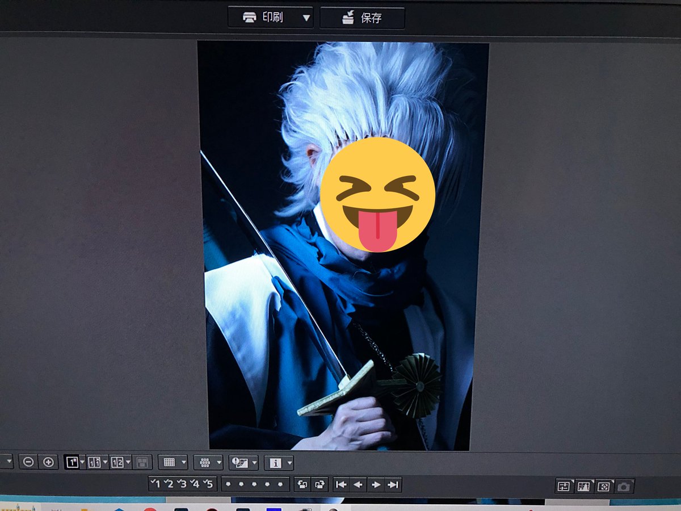The width and height of the screenshot is (681, 511).
Task: Open the AF points dropdown arrow
Action: [x=218, y=463]
